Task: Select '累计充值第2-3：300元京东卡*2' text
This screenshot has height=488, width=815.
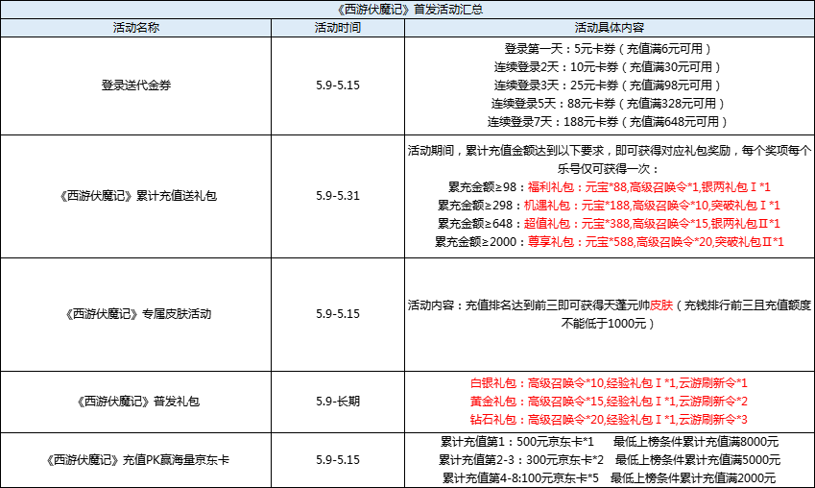Action: pyautogui.click(x=521, y=460)
